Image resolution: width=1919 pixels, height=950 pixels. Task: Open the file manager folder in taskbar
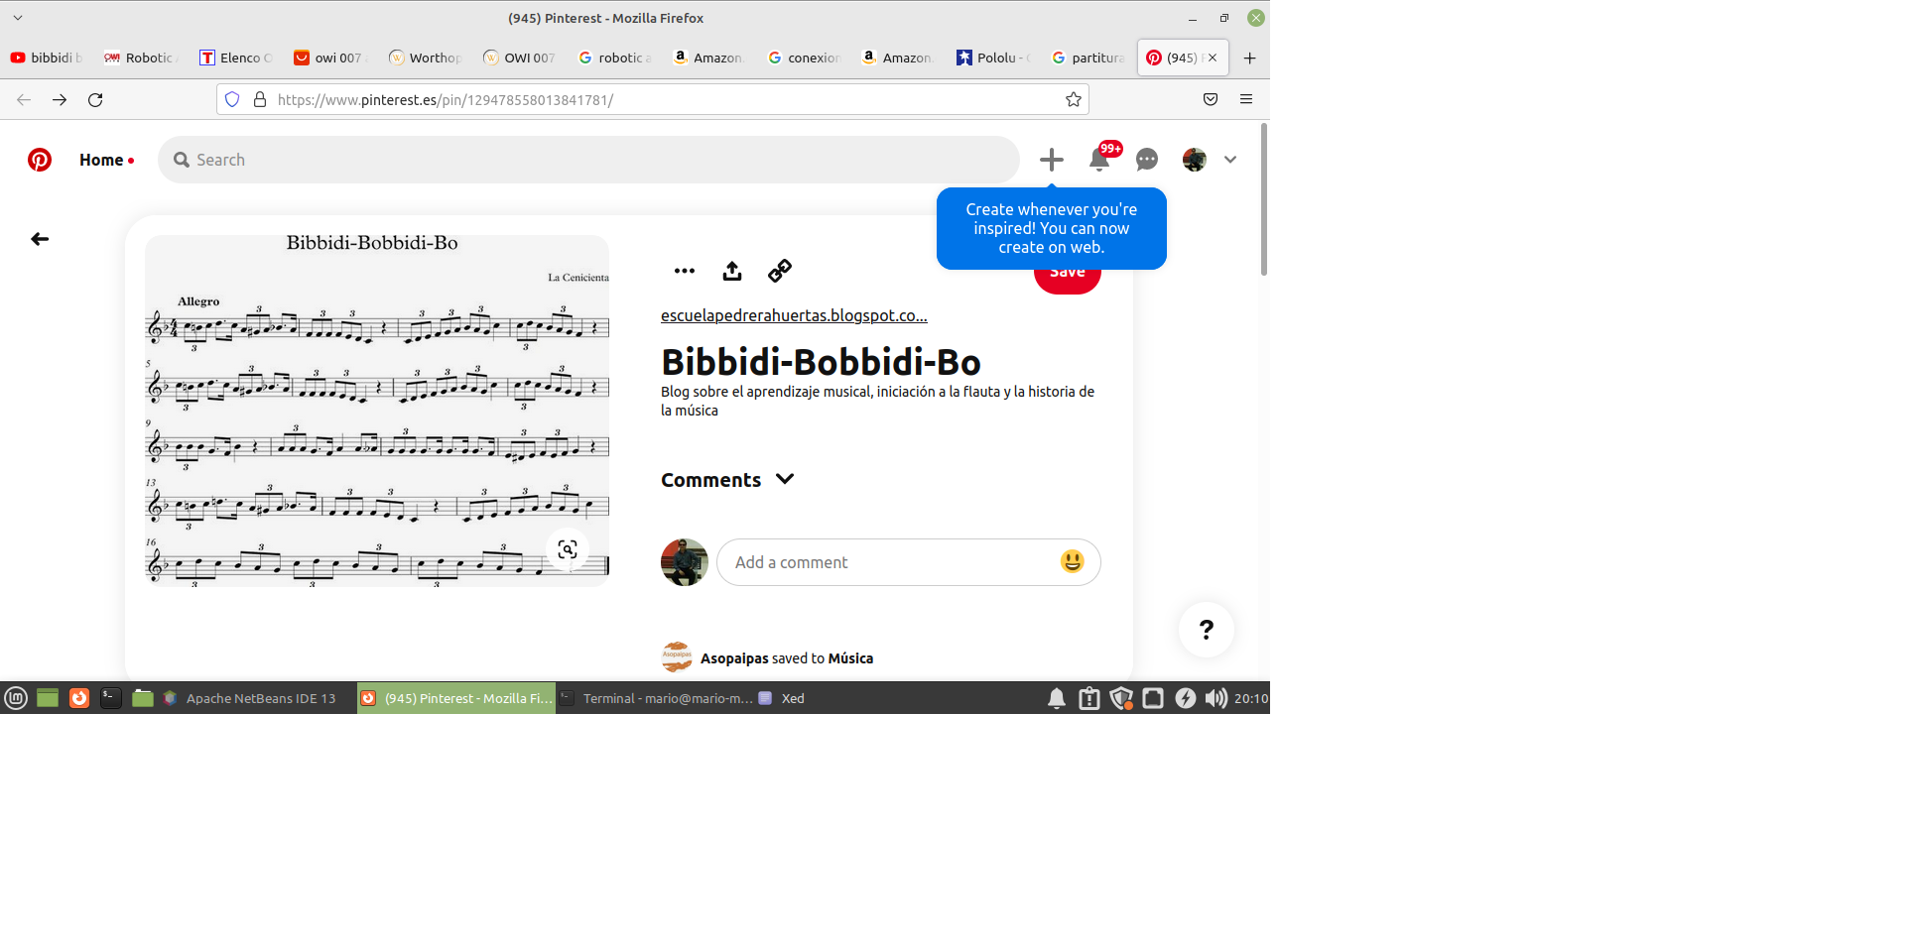pos(143,698)
